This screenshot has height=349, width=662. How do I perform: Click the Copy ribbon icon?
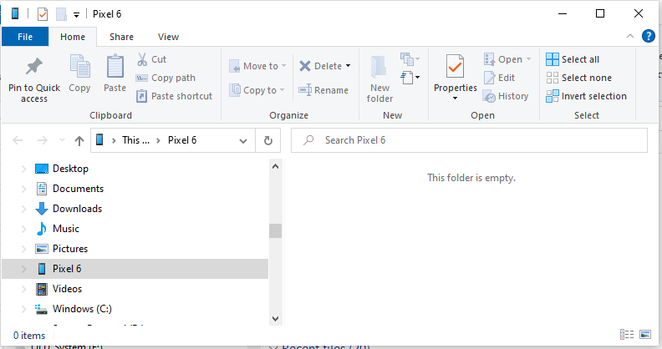click(79, 67)
